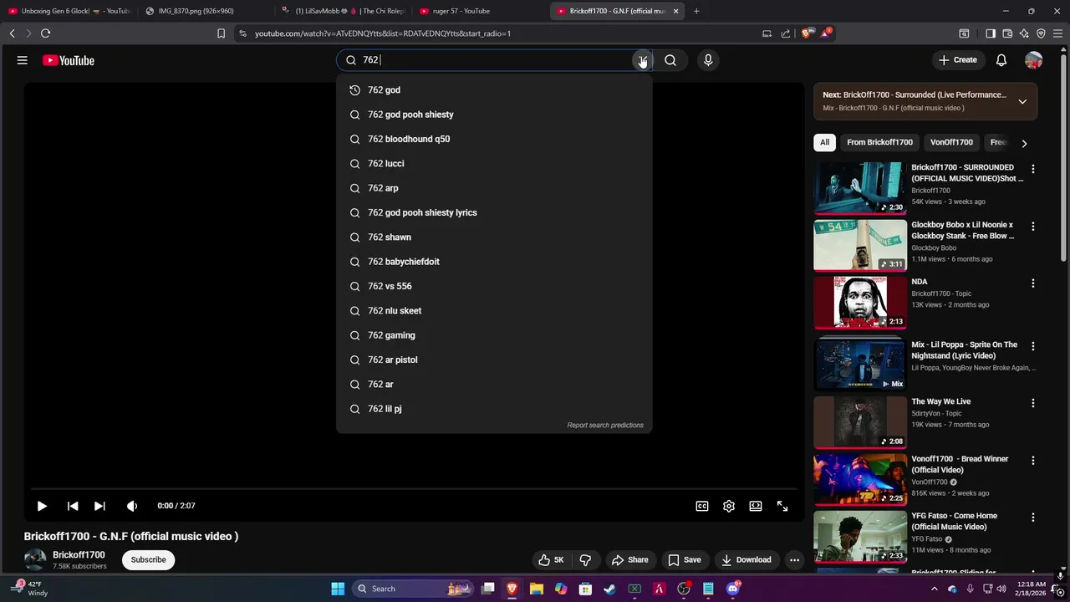Open video player settings gear
This screenshot has height=602, width=1070.
(729, 506)
